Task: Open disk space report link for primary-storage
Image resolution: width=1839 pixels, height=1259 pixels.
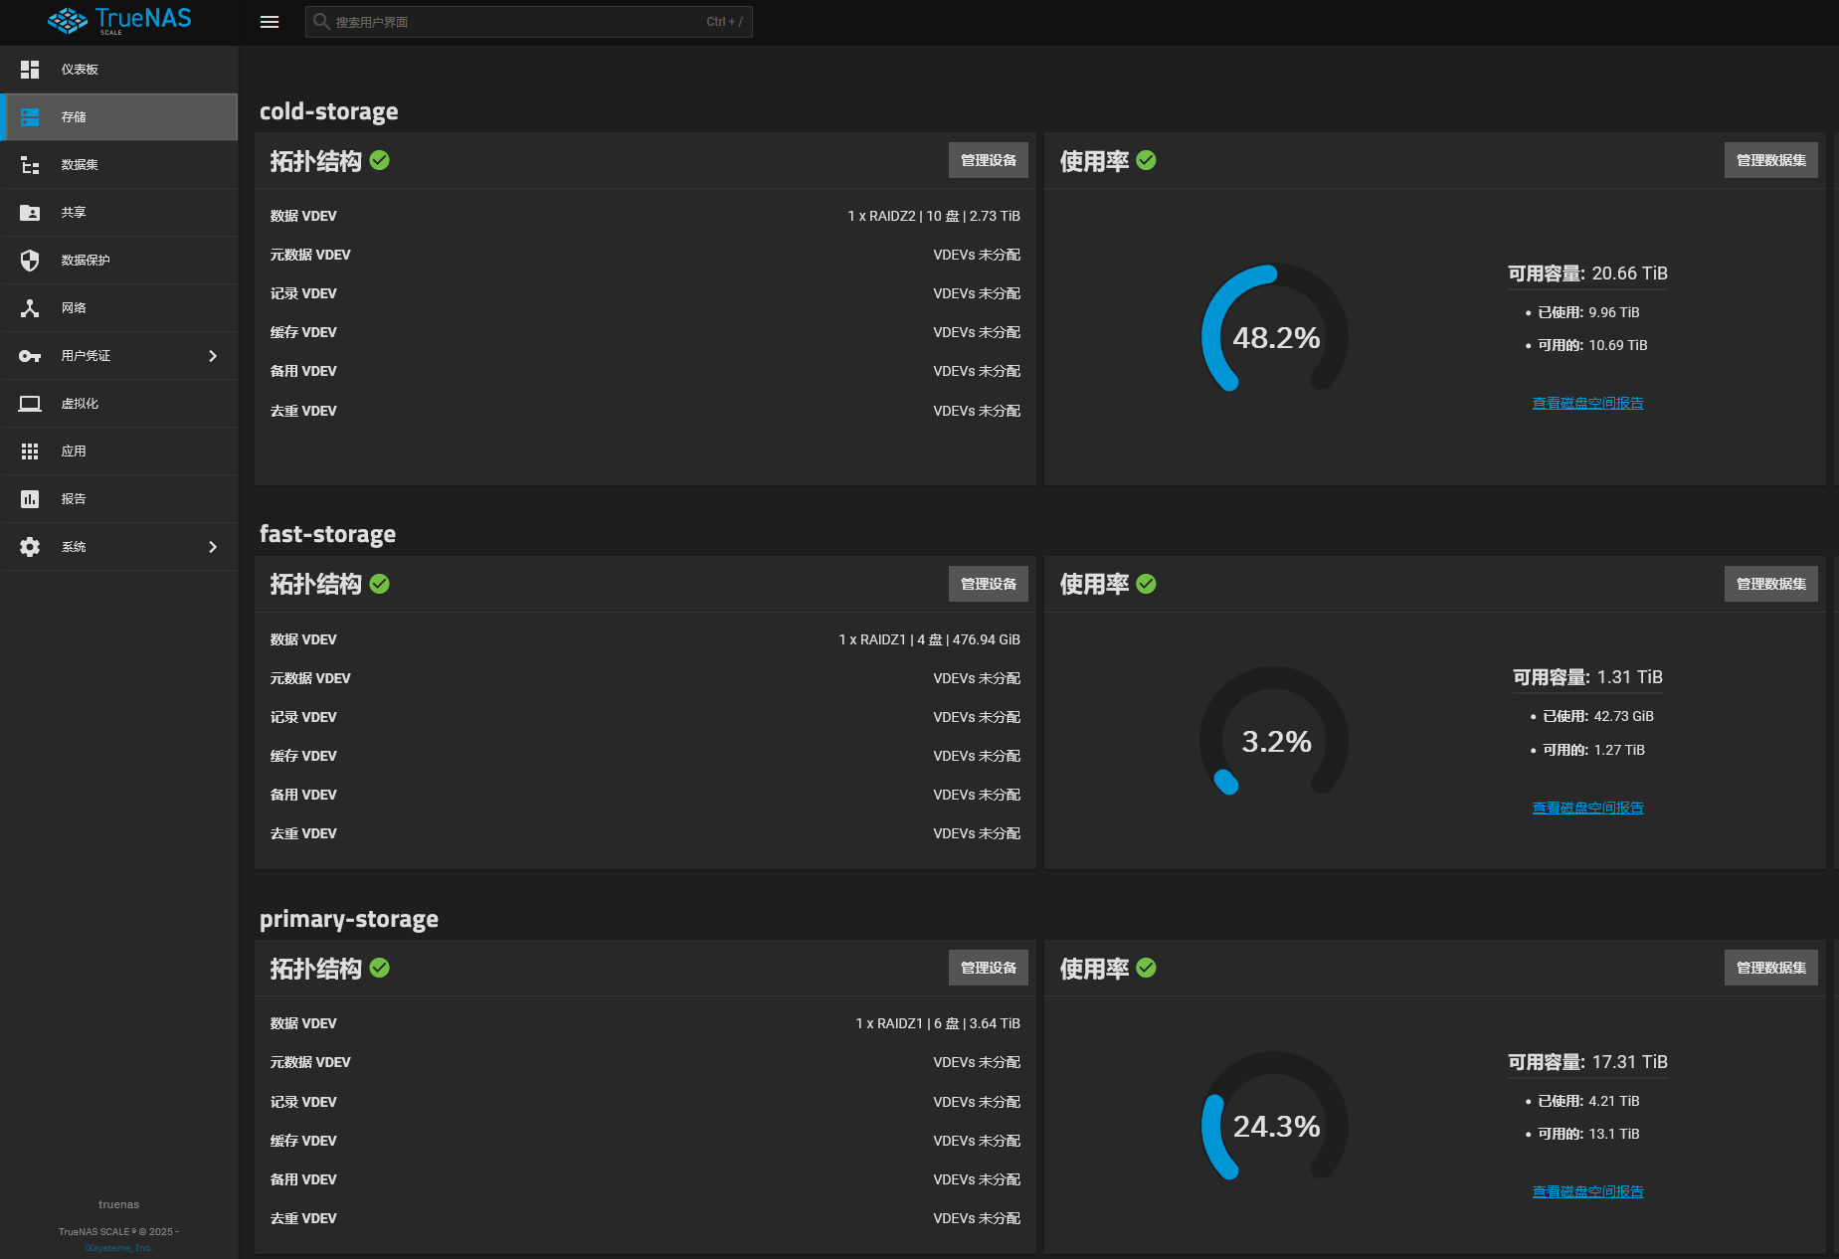Action: (x=1587, y=1191)
